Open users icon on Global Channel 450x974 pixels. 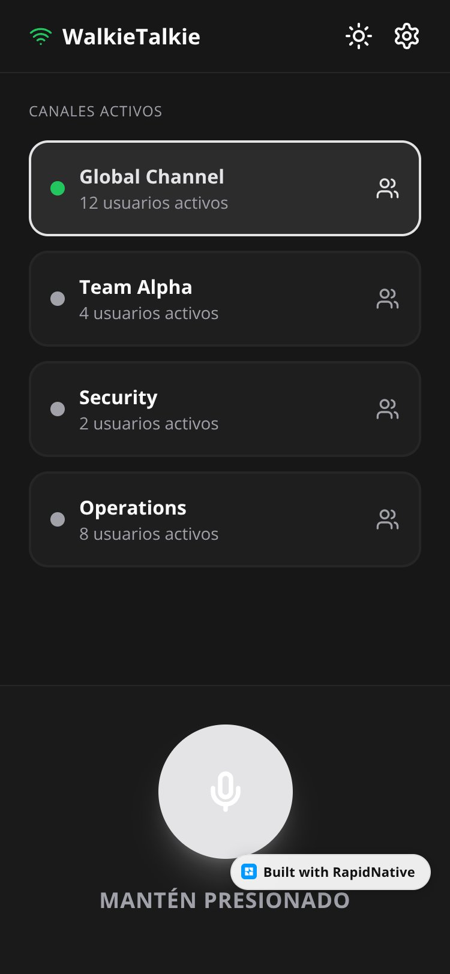point(388,188)
